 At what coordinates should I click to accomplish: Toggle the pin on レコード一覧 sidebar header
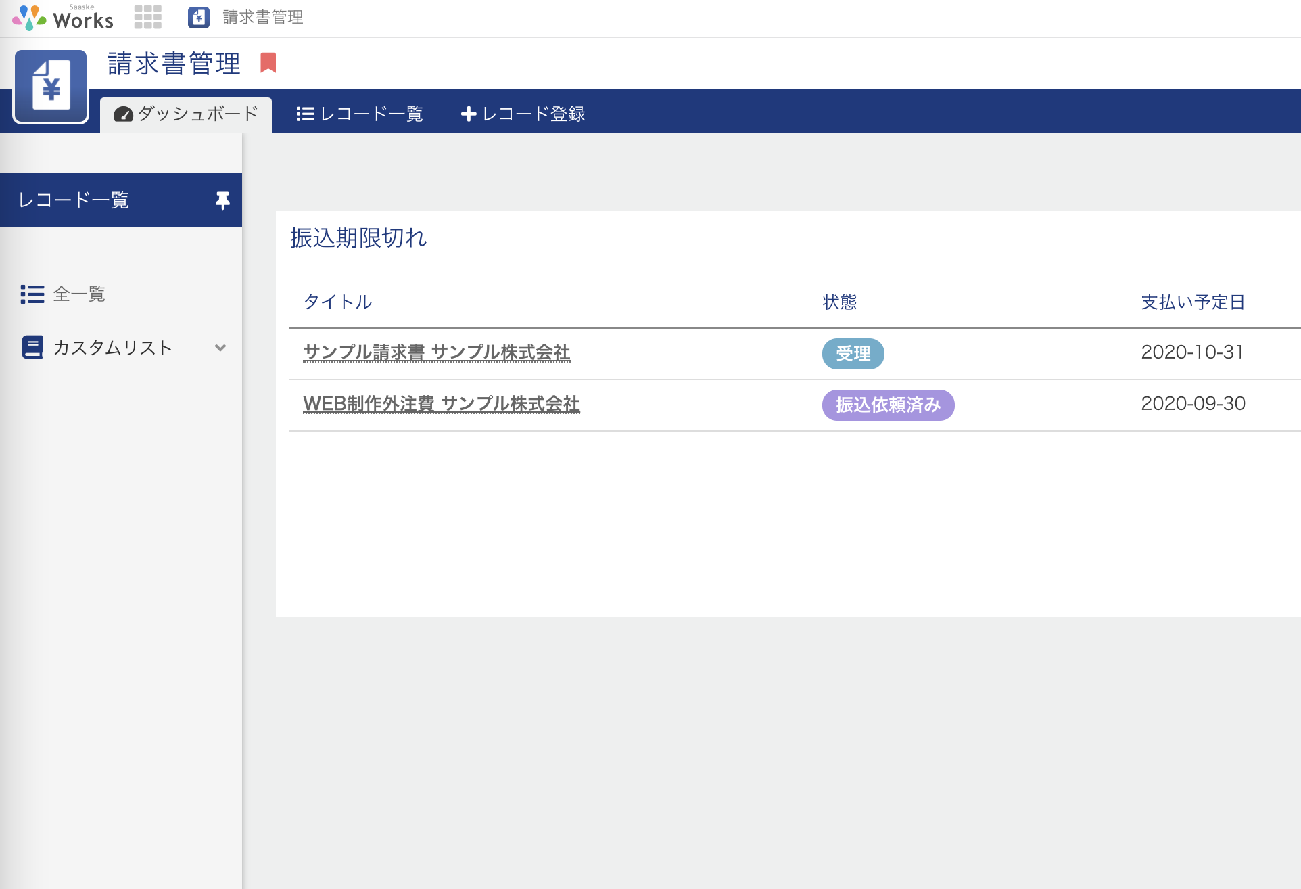tap(222, 200)
